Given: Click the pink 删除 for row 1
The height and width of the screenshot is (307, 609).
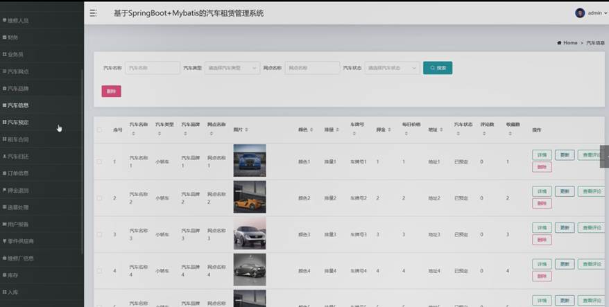Looking at the screenshot, I should pyautogui.click(x=542, y=167).
